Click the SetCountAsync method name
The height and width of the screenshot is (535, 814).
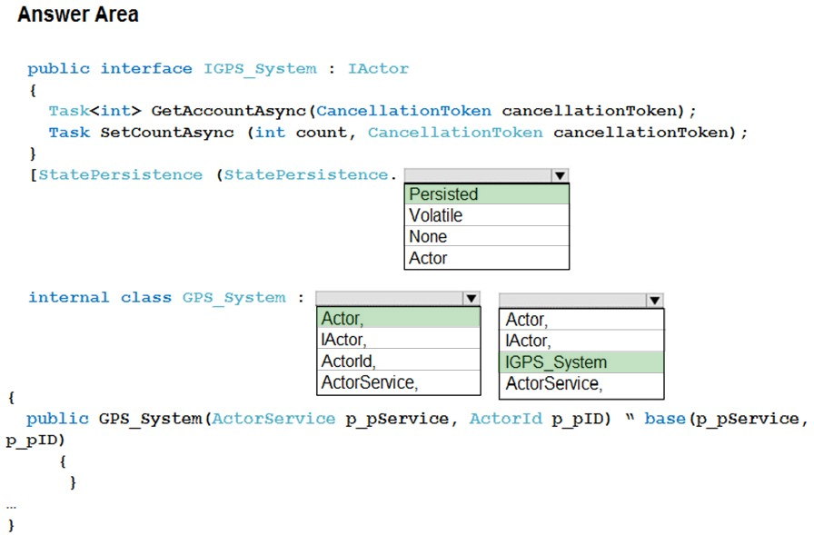(167, 133)
